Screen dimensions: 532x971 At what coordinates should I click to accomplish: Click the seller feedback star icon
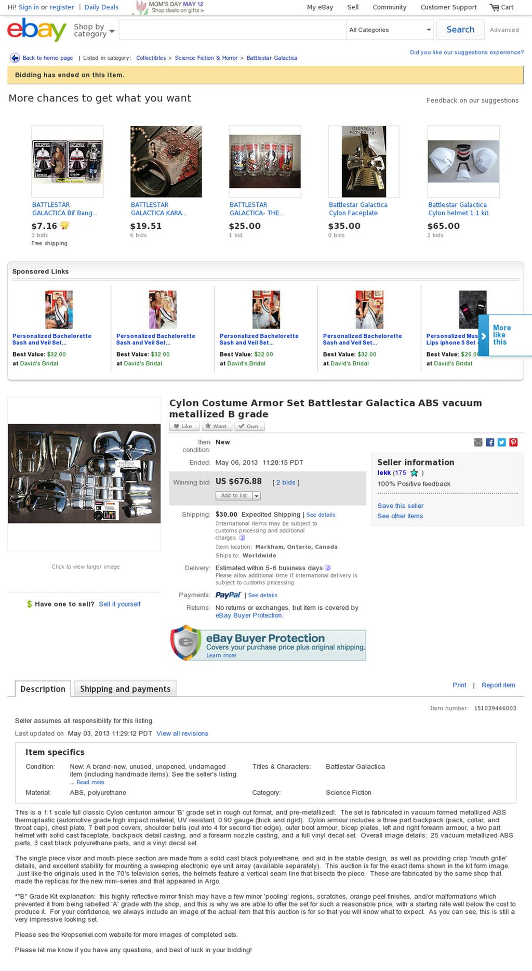(x=414, y=473)
